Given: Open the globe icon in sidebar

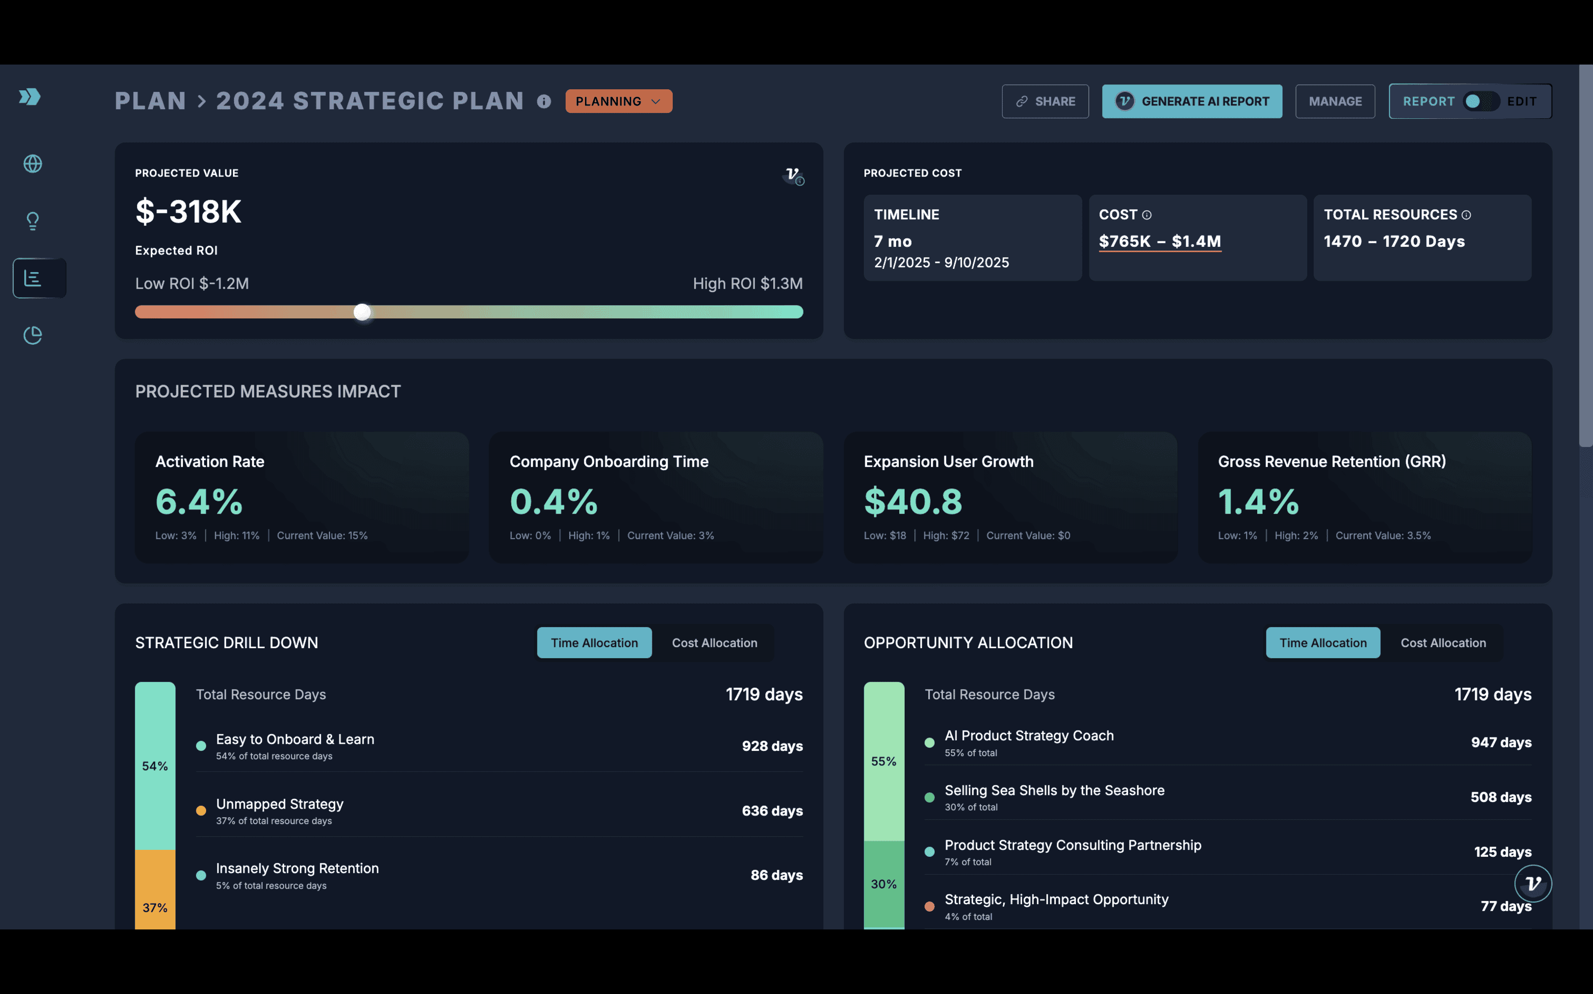Looking at the screenshot, I should point(32,164).
